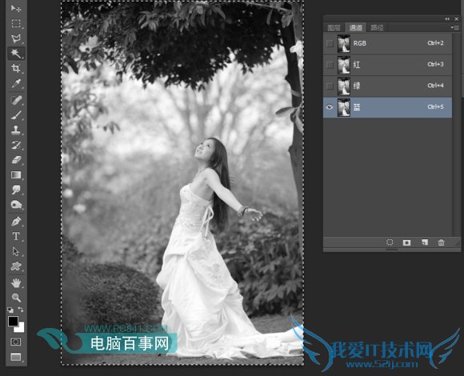Screen dimensions: 464x376
Task: Select the Smudge tool
Action: point(16,190)
